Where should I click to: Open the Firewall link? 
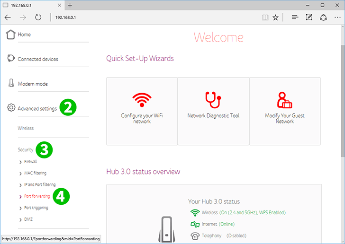[x=31, y=161]
